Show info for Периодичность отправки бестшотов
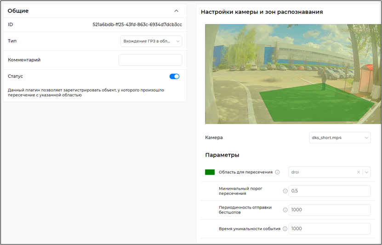 point(285,210)
